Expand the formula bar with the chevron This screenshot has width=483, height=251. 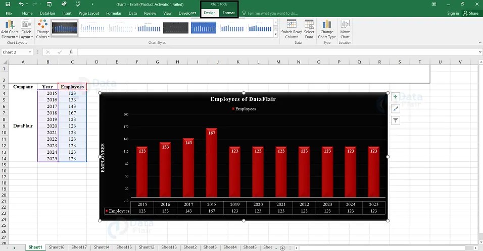coord(480,52)
